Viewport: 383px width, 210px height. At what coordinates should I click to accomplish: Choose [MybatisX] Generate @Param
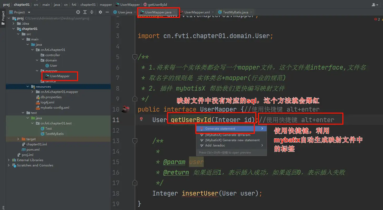point(231,135)
